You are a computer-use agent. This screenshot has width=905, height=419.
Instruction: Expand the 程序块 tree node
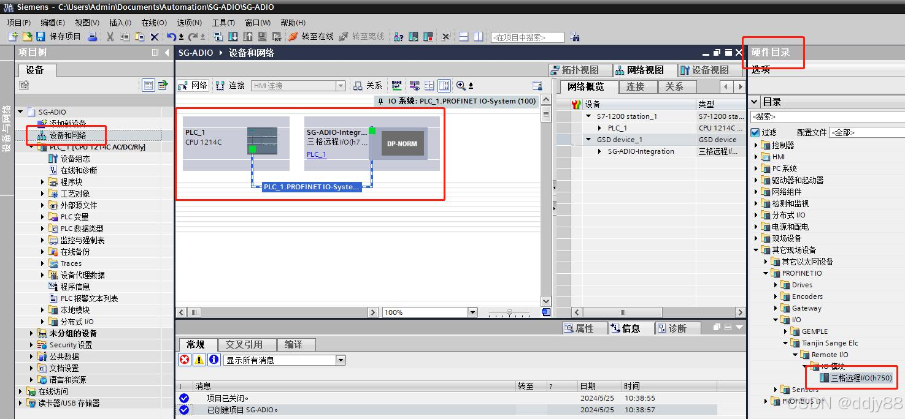(43, 182)
